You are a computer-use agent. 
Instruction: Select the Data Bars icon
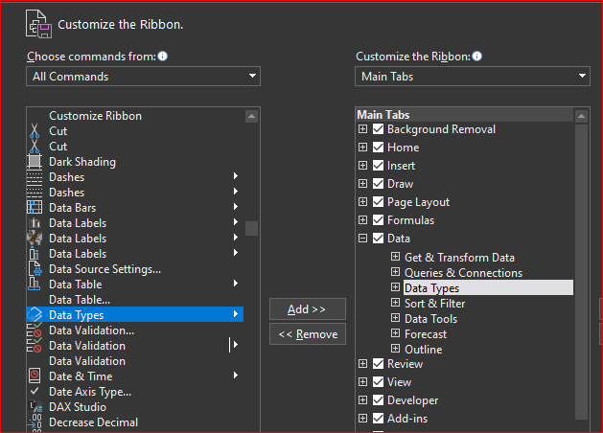click(35, 208)
